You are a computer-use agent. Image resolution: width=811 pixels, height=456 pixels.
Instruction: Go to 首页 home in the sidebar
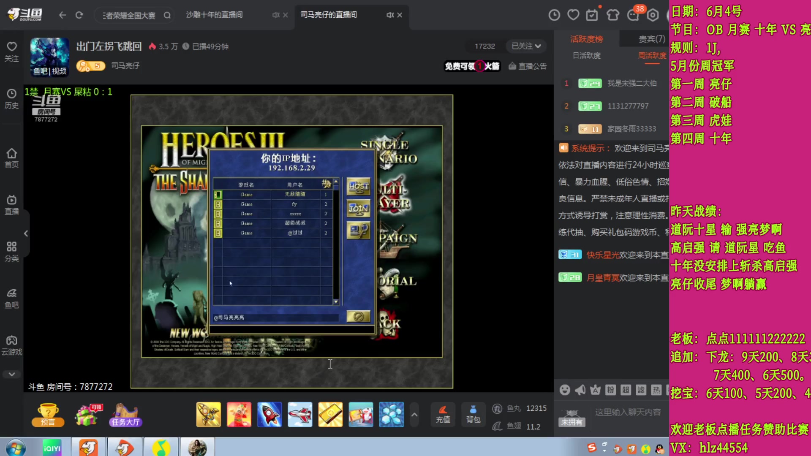click(x=12, y=158)
